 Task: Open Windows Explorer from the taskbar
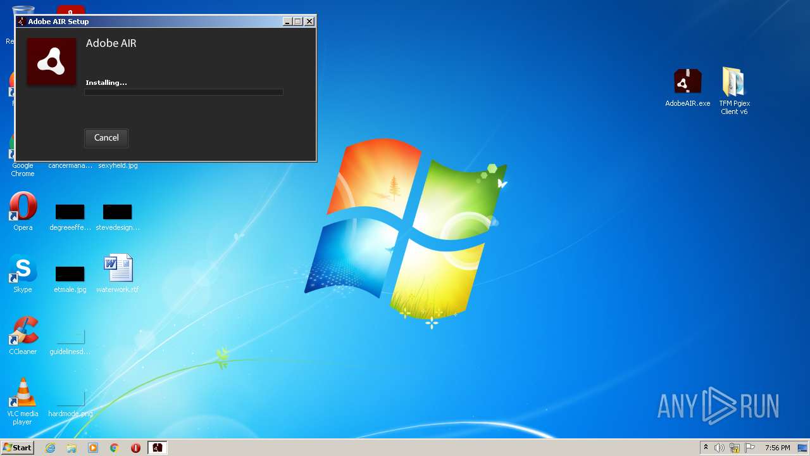tap(72, 448)
